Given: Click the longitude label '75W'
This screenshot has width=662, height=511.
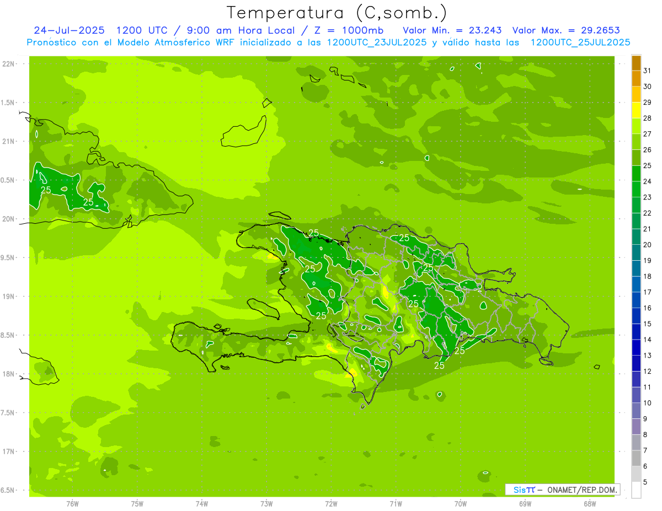Looking at the screenshot, I should [137, 504].
